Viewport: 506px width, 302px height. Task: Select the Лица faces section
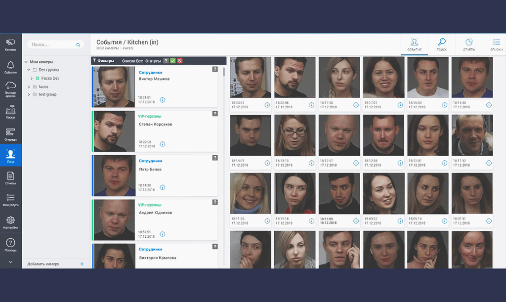click(x=11, y=156)
